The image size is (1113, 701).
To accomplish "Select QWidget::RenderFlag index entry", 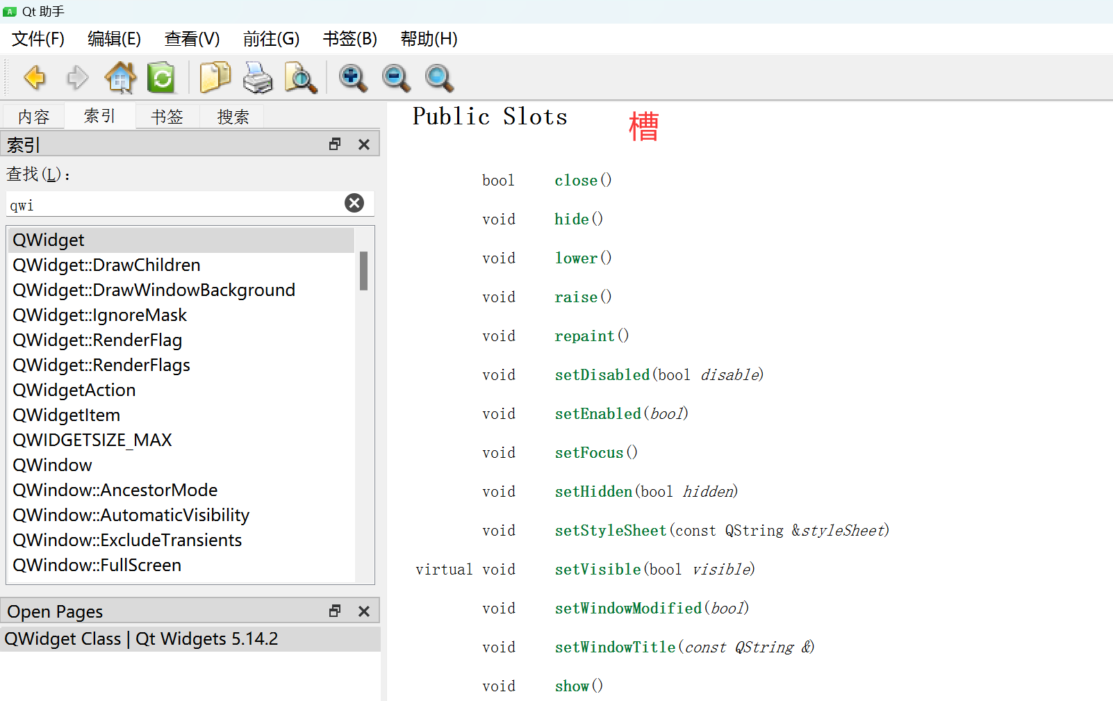I will [x=181, y=340].
